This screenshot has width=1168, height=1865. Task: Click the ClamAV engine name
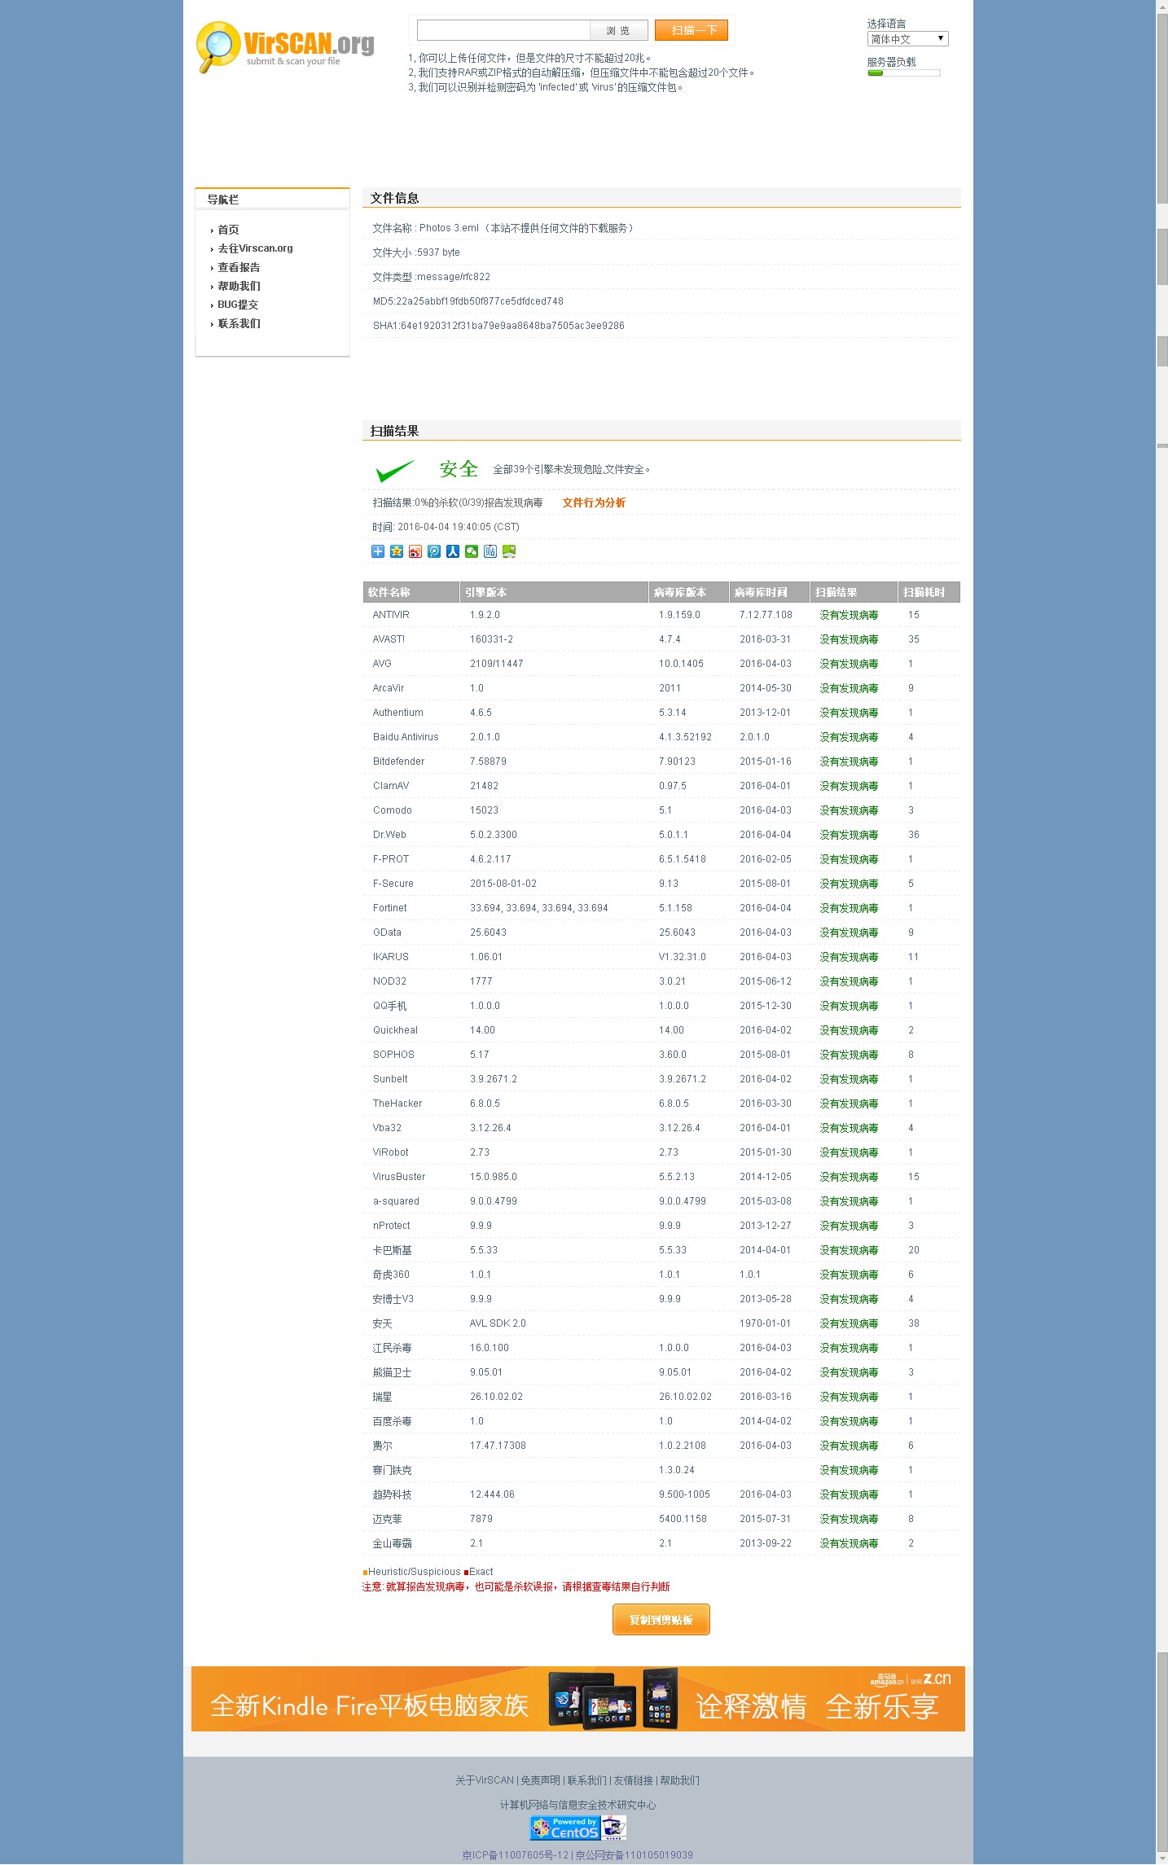coord(391,786)
